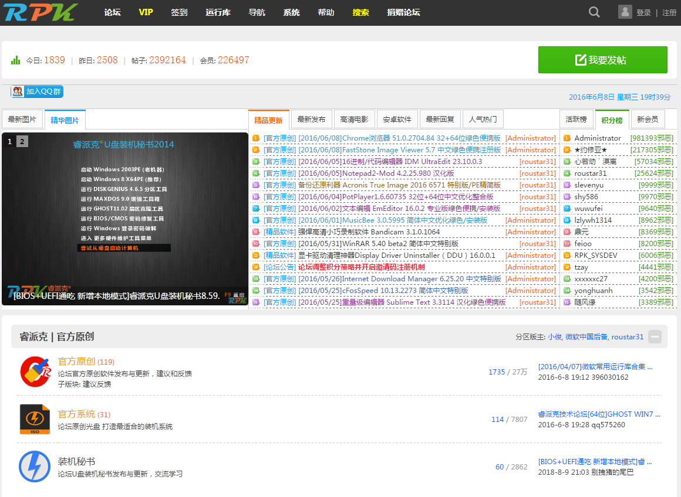The image size is (681, 497).
Task: Click the green statistics bar chart icon
Action: point(16,60)
